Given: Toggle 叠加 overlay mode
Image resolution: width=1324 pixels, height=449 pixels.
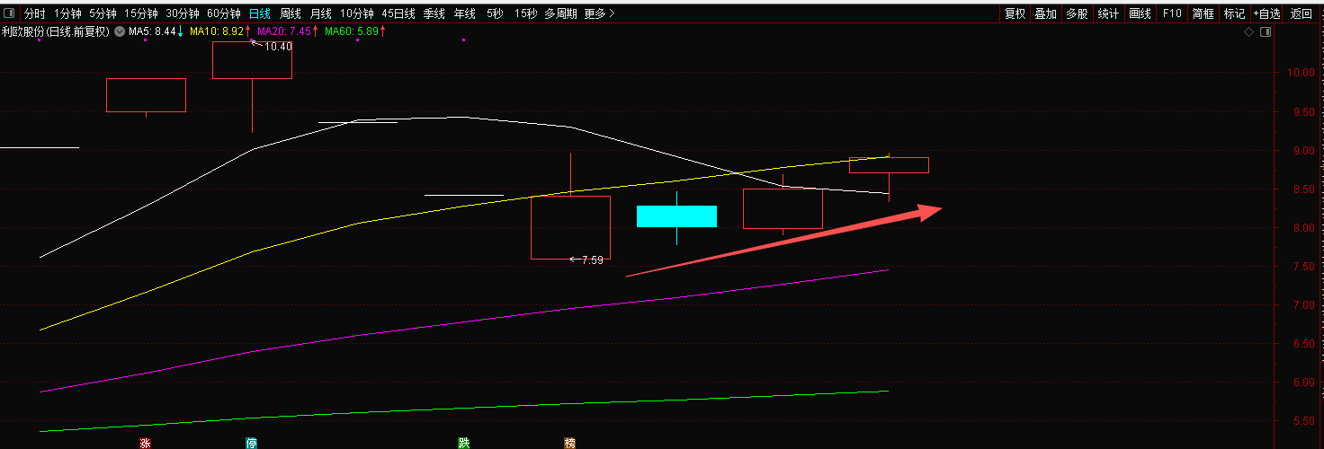Looking at the screenshot, I should click(1045, 13).
